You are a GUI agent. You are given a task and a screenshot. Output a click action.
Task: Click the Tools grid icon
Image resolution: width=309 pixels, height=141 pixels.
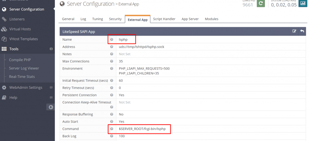pyautogui.click(x=4, y=49)
